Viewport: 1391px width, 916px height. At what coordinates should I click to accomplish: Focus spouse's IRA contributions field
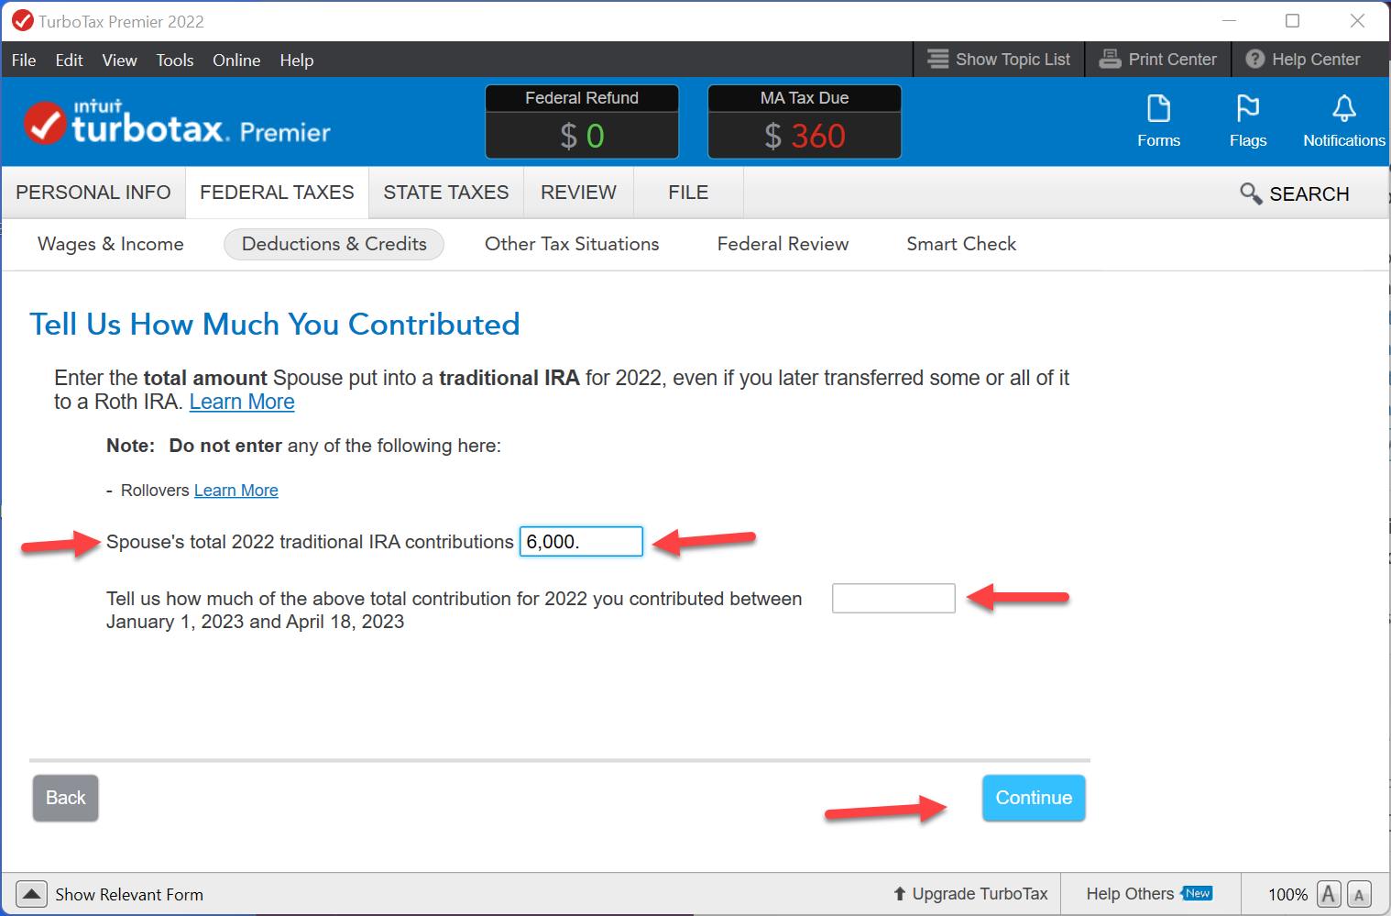581,542
